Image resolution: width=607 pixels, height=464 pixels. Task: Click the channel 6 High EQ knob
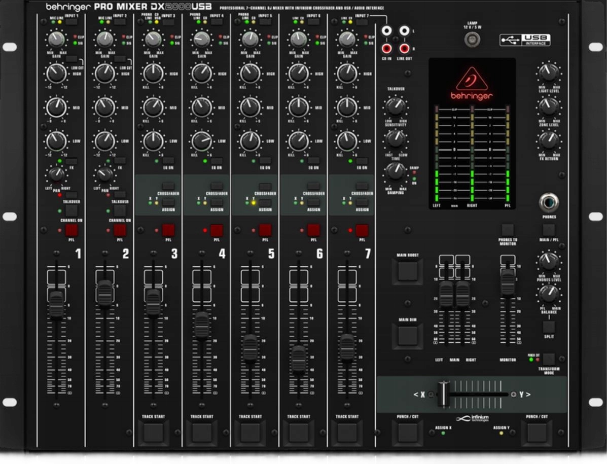[x=299, y=74]
